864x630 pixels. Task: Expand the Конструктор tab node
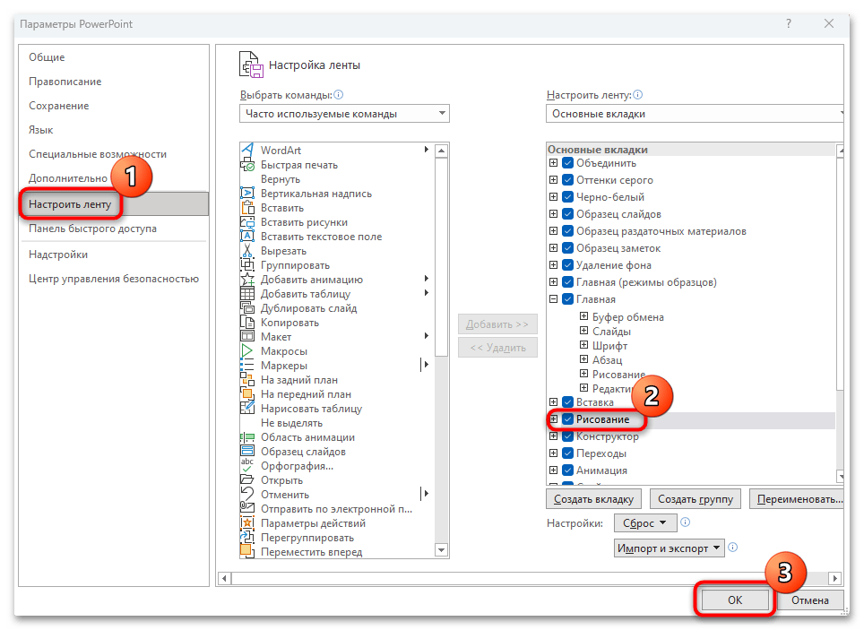553,436
